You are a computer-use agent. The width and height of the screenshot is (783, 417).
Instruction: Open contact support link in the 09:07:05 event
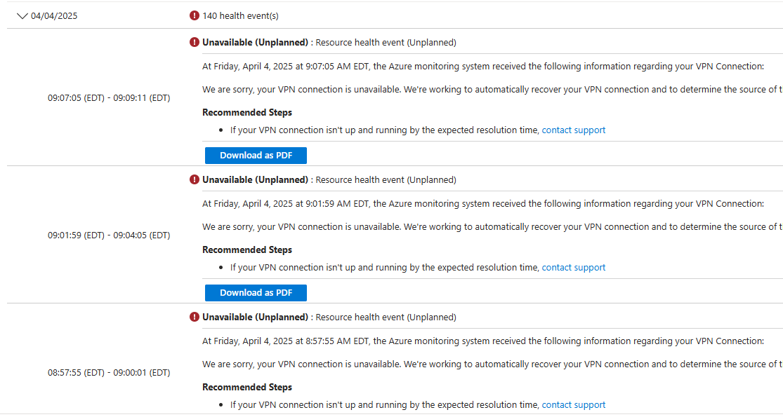(573, 130)
